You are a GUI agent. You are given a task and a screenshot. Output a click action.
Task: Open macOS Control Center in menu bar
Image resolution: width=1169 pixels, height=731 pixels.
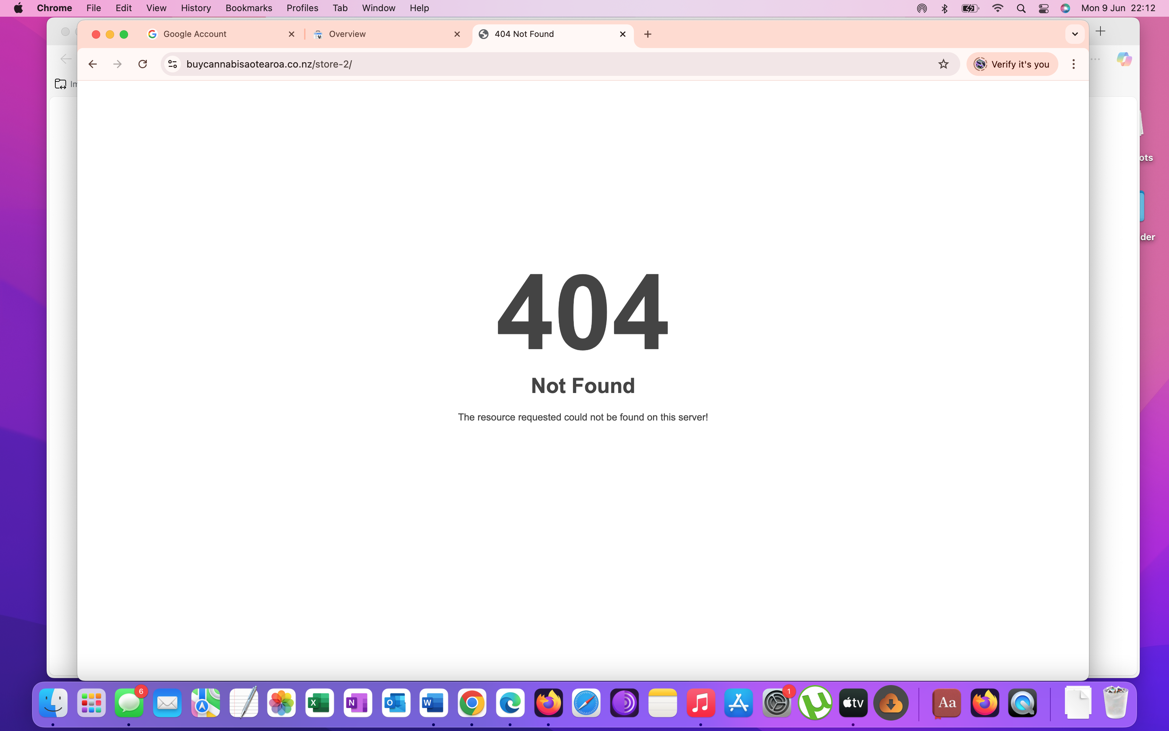[1043, 8]
